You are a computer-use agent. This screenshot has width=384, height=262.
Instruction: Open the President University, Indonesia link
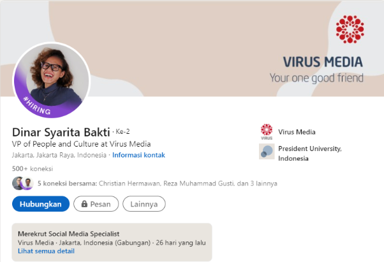[310, 154]
